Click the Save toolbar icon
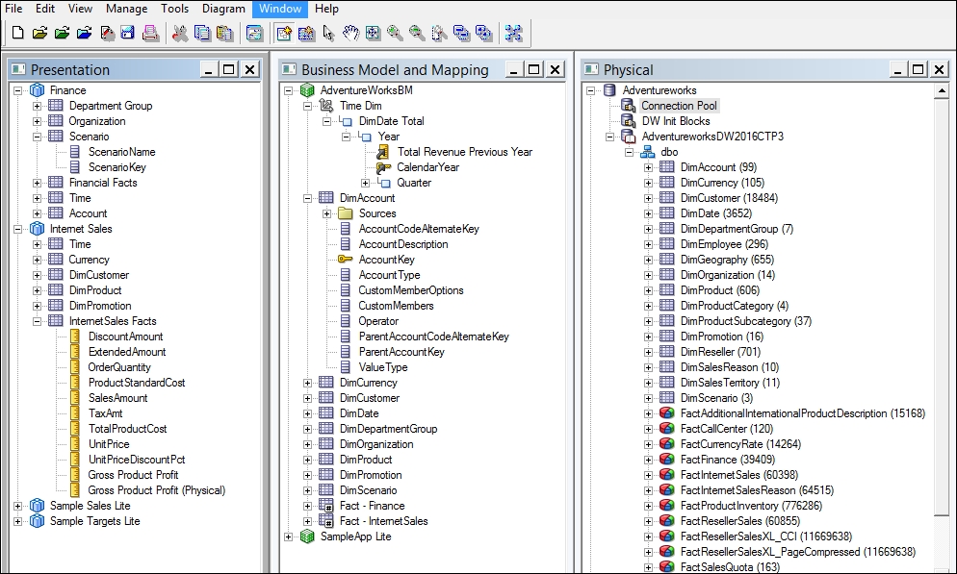The image size is (957, 574). (x=127, y=33)
